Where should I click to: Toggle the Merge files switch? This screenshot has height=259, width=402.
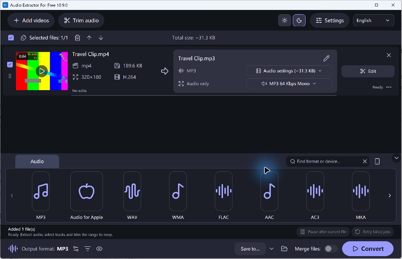click(330, 249)
